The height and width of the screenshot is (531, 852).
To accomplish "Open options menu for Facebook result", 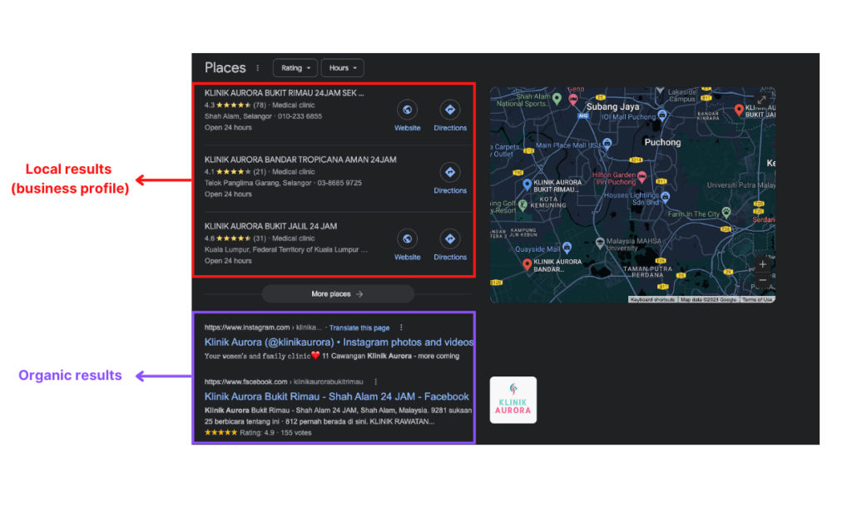I will 375,381.
